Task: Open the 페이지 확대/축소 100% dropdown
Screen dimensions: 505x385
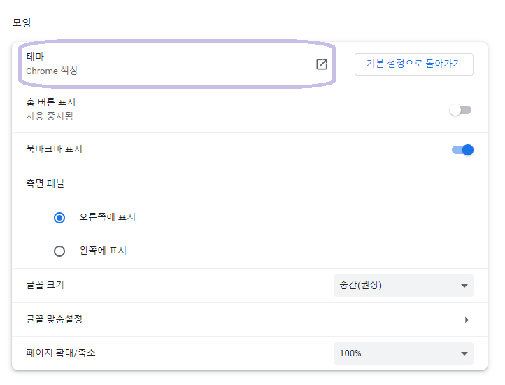Action: 403,353
